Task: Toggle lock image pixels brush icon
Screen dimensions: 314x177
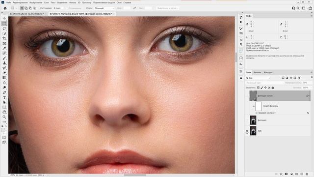Action: pos(262,88)
